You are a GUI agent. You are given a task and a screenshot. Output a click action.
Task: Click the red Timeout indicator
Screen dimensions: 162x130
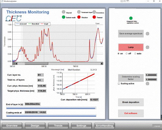click(x=94, y=17)
